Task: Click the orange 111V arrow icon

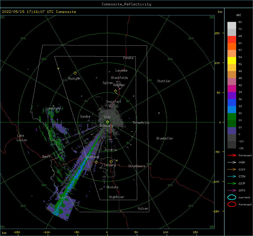Action: (232, 169)
